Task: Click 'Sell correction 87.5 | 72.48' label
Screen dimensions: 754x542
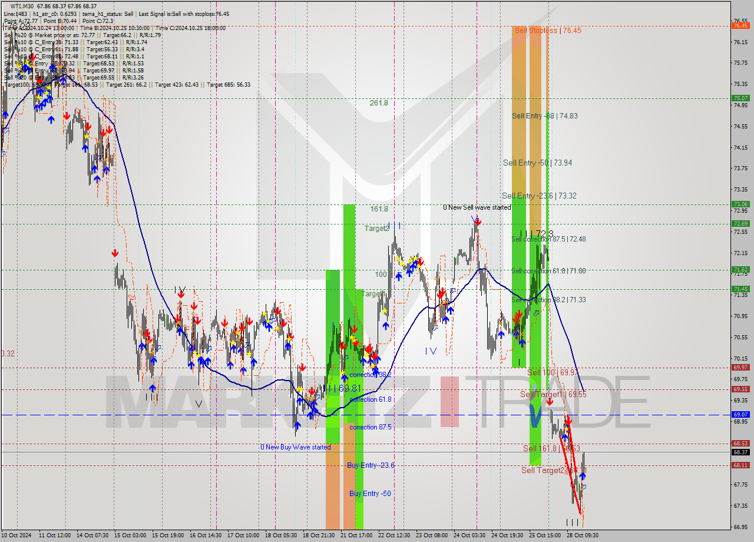Action: pos(548,239)
